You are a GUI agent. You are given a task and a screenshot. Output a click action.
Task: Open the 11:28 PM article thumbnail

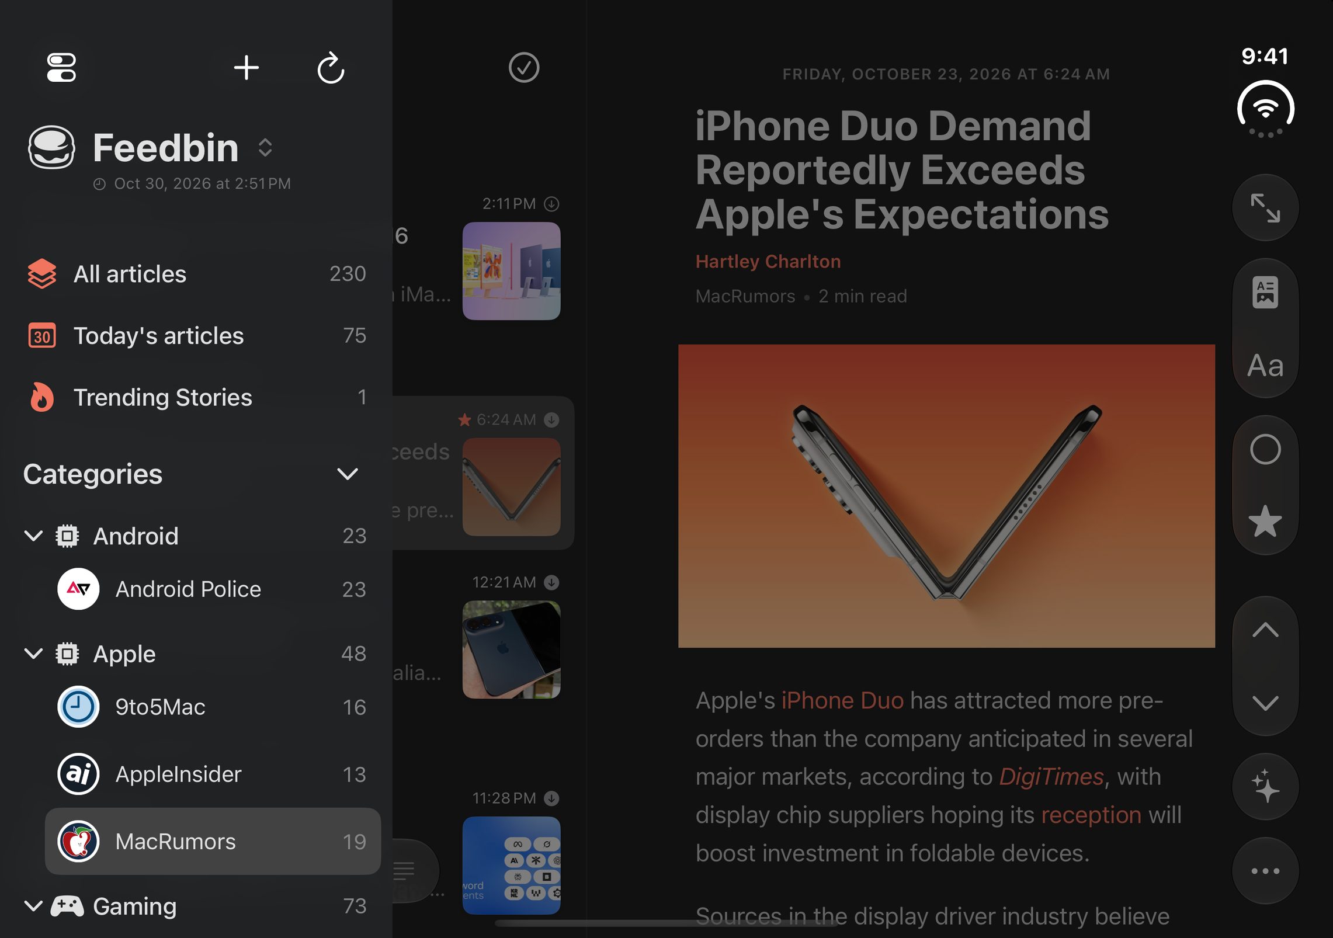pyautogui.click(x=511, y=866)
